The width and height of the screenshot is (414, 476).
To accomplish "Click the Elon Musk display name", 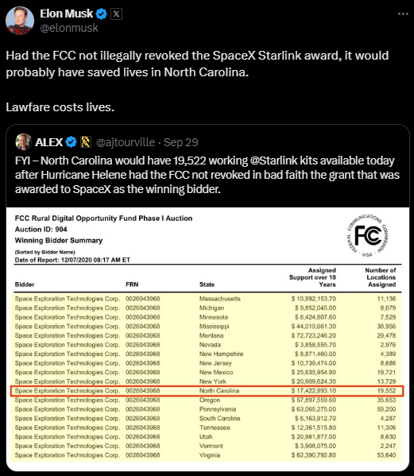I will coord(66,14).
